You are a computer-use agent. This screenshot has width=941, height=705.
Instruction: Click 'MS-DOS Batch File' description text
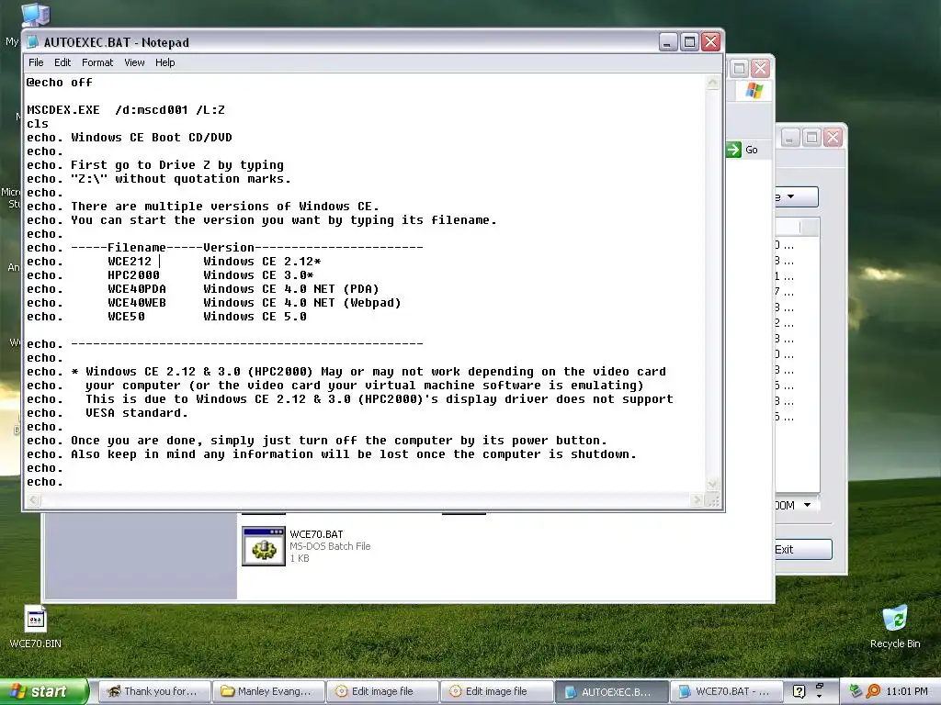(x=330, y=546)
